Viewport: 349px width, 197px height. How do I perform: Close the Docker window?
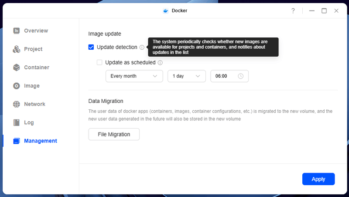click(x=336, y=10)
